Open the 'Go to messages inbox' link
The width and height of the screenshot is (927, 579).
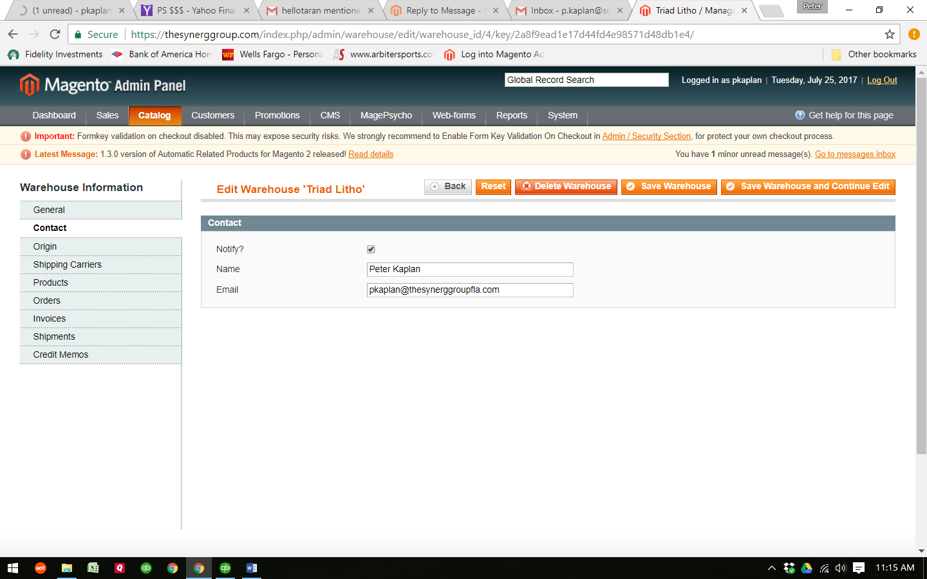855,154
